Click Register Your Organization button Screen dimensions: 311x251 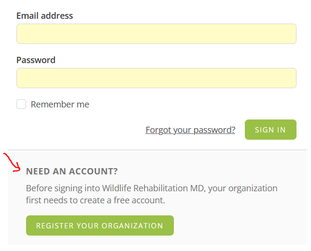99,225
